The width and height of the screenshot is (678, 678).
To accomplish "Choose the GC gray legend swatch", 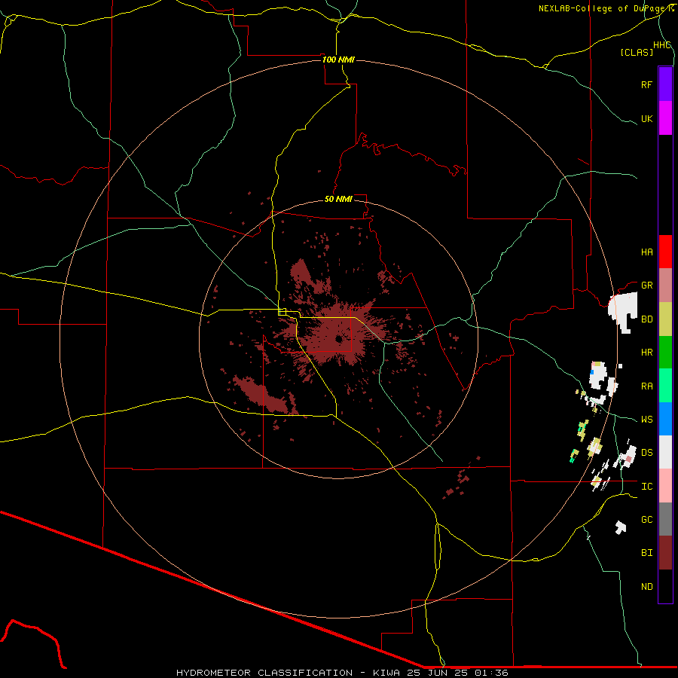I will coord(665,519).
